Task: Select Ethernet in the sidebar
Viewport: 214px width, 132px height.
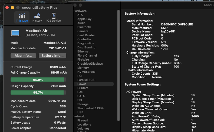Action: tap(83, 51)
